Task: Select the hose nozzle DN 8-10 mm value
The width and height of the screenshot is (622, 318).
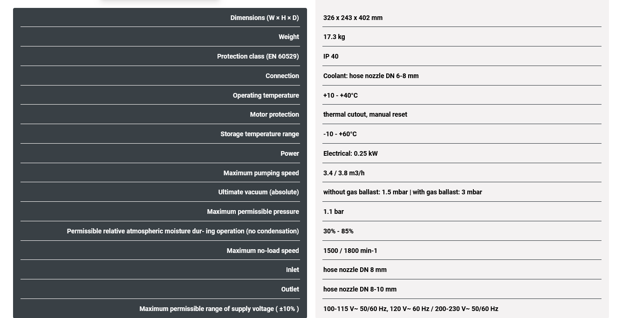Action: tap(360, 289)
